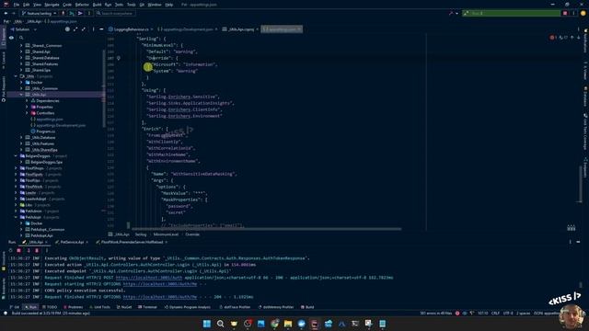The image size is (589, 331).
Task: Open the feature/serilog branch dropdown
Action: click(39, 13)
